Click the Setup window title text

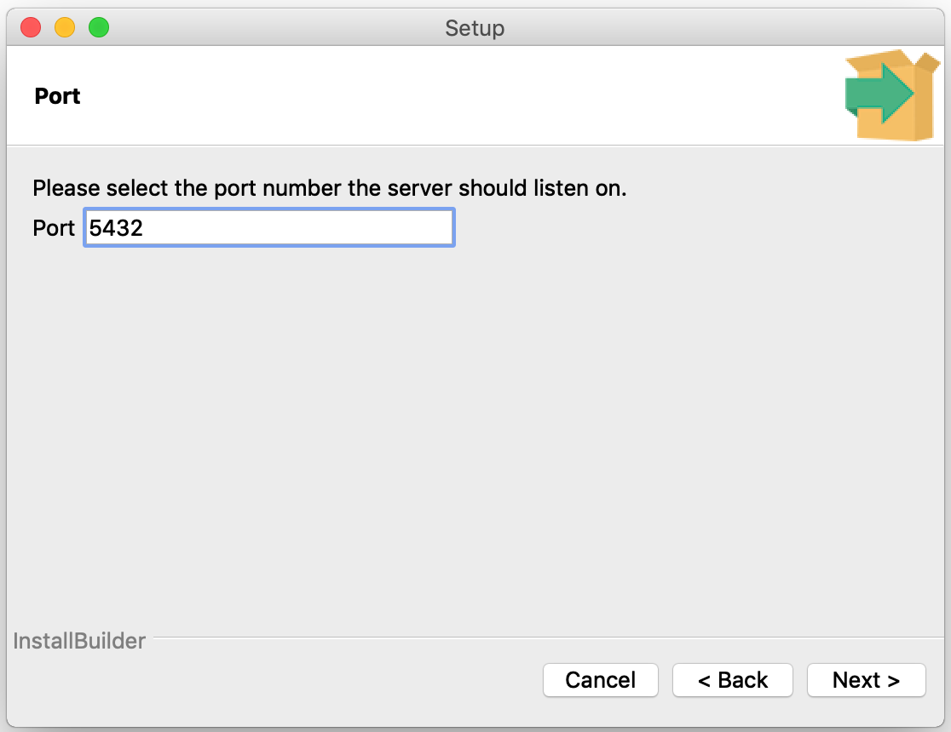point(475,28)
